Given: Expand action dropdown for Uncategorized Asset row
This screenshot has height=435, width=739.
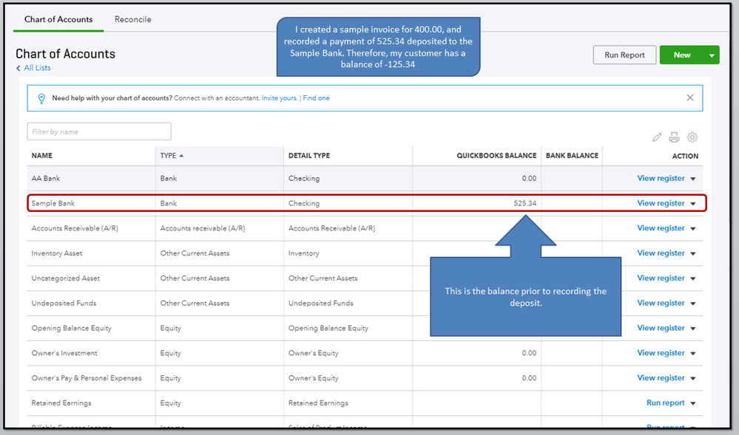Looking at the screenshot, I should (x=693, y=278).
